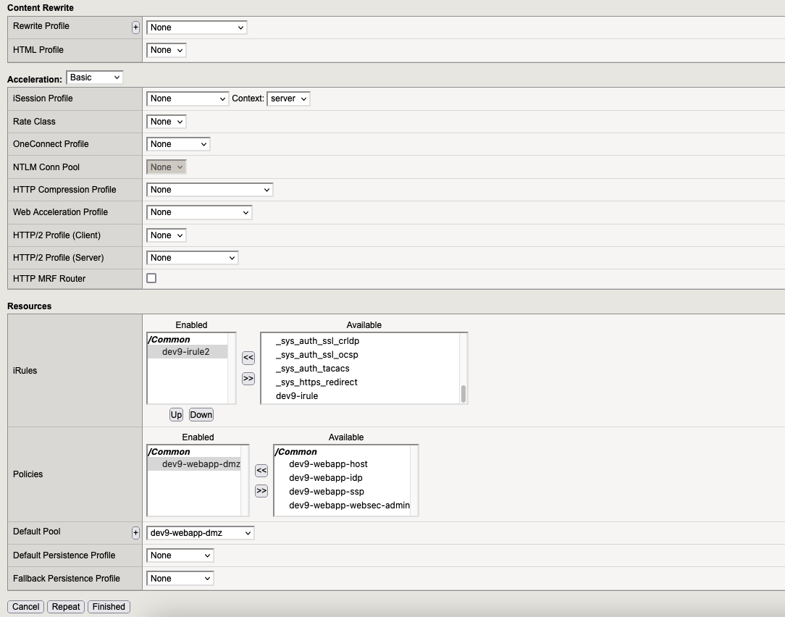Image resolution: width=785 pixels, height=617 pixels.
Task: Click the plus icon next to Rewrite Profile
Action: point(135,28)
